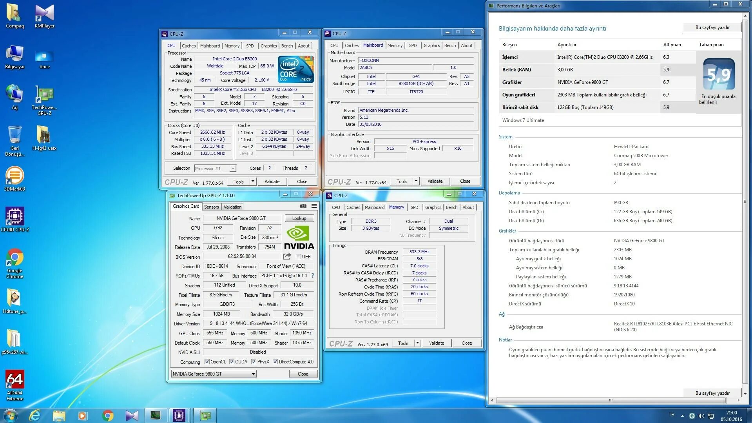
Task: Open the Ağ network desktop icon
Action: click(14, 97)
